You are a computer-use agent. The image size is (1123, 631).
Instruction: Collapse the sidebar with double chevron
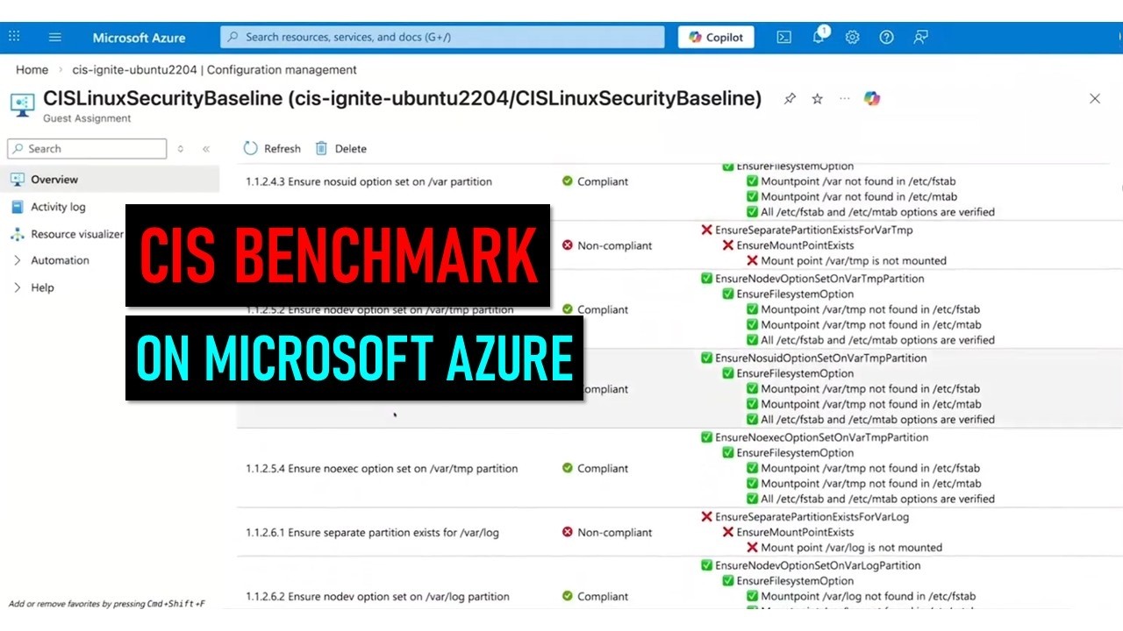click(206, 149)
